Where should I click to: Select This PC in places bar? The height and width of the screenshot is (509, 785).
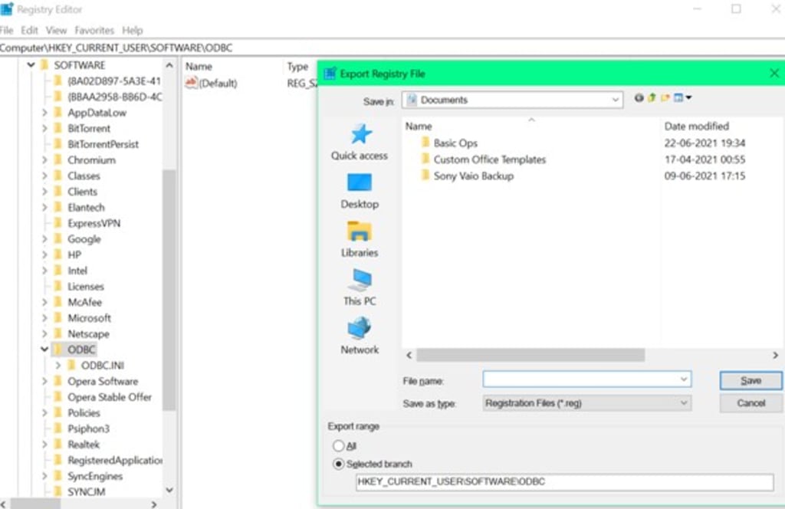coord(360,287)
